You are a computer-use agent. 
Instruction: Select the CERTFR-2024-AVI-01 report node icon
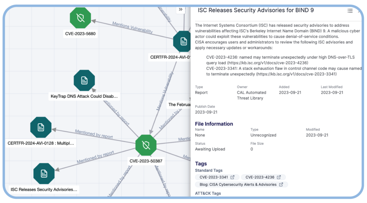point(183,42)
